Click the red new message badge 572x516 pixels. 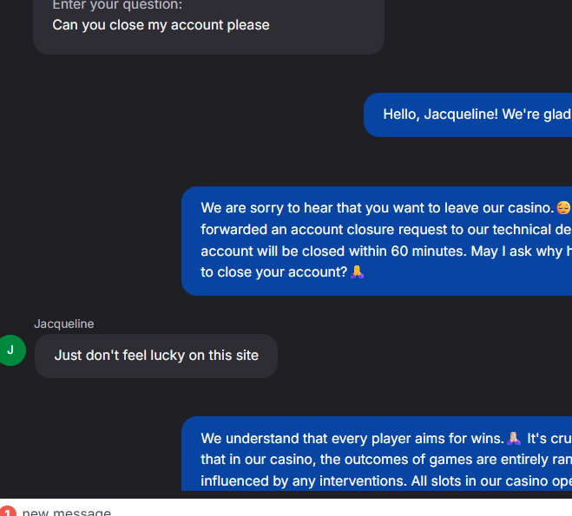pos(8,512)
